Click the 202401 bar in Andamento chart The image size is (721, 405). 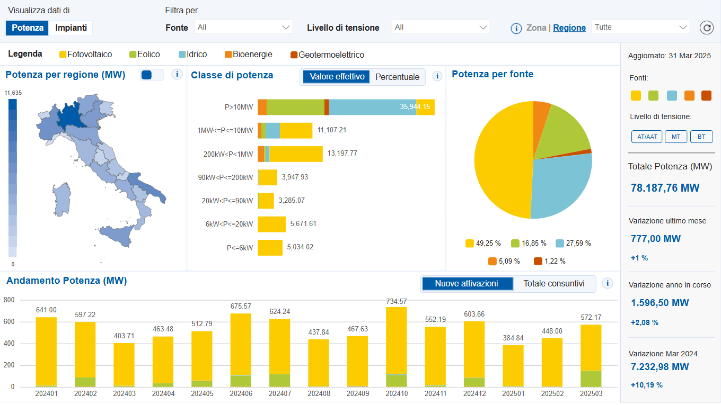coord(46,352)
